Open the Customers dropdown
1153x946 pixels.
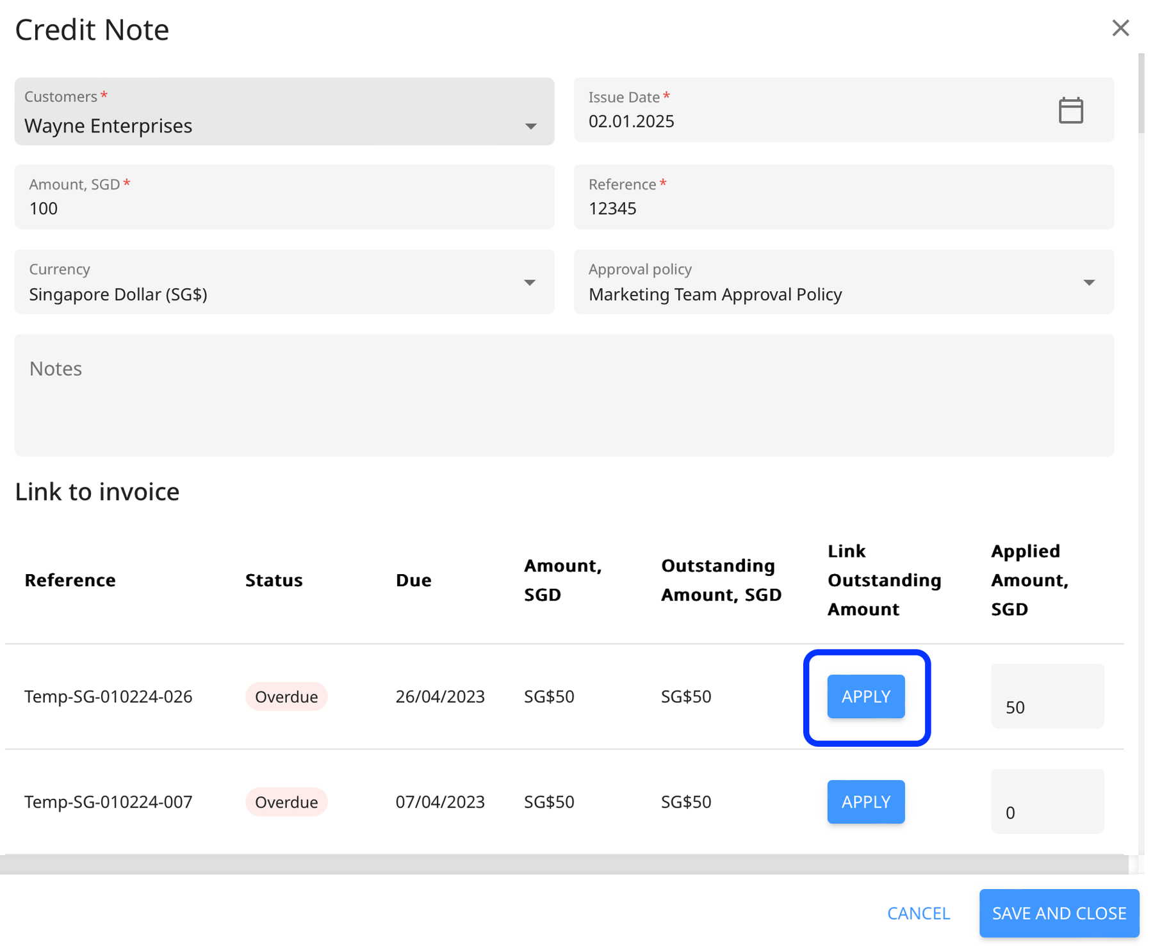pyautogui.click(x=284, y=111)
